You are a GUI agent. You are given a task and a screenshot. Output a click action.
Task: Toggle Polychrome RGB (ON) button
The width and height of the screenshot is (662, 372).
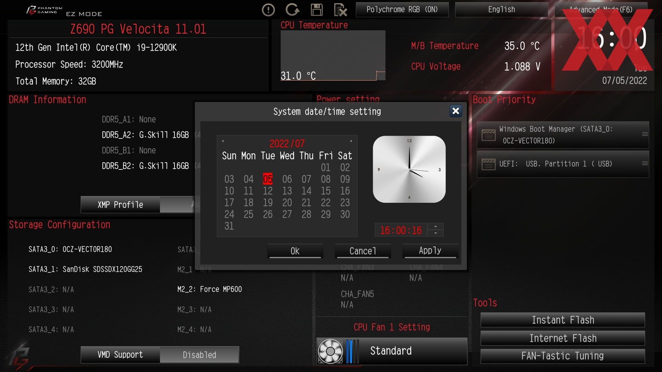point(402,10)
